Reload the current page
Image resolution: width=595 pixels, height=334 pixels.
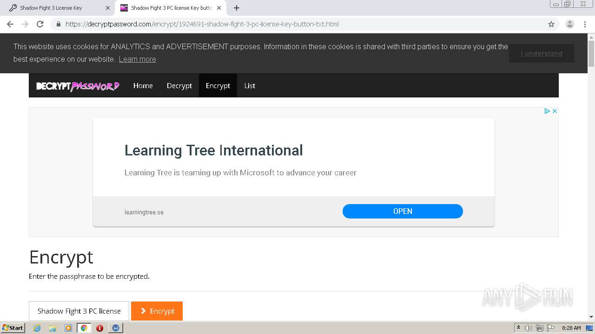40,24
